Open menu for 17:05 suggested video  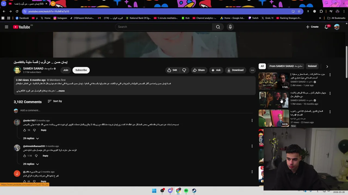330,74
